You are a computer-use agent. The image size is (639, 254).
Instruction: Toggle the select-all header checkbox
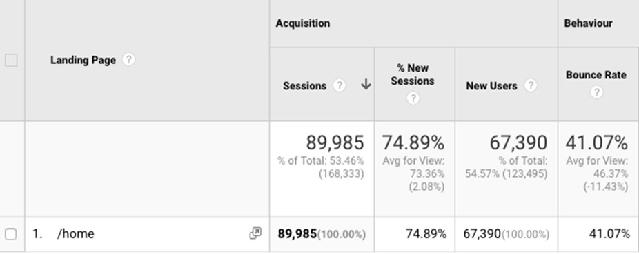tap(11, 60)
